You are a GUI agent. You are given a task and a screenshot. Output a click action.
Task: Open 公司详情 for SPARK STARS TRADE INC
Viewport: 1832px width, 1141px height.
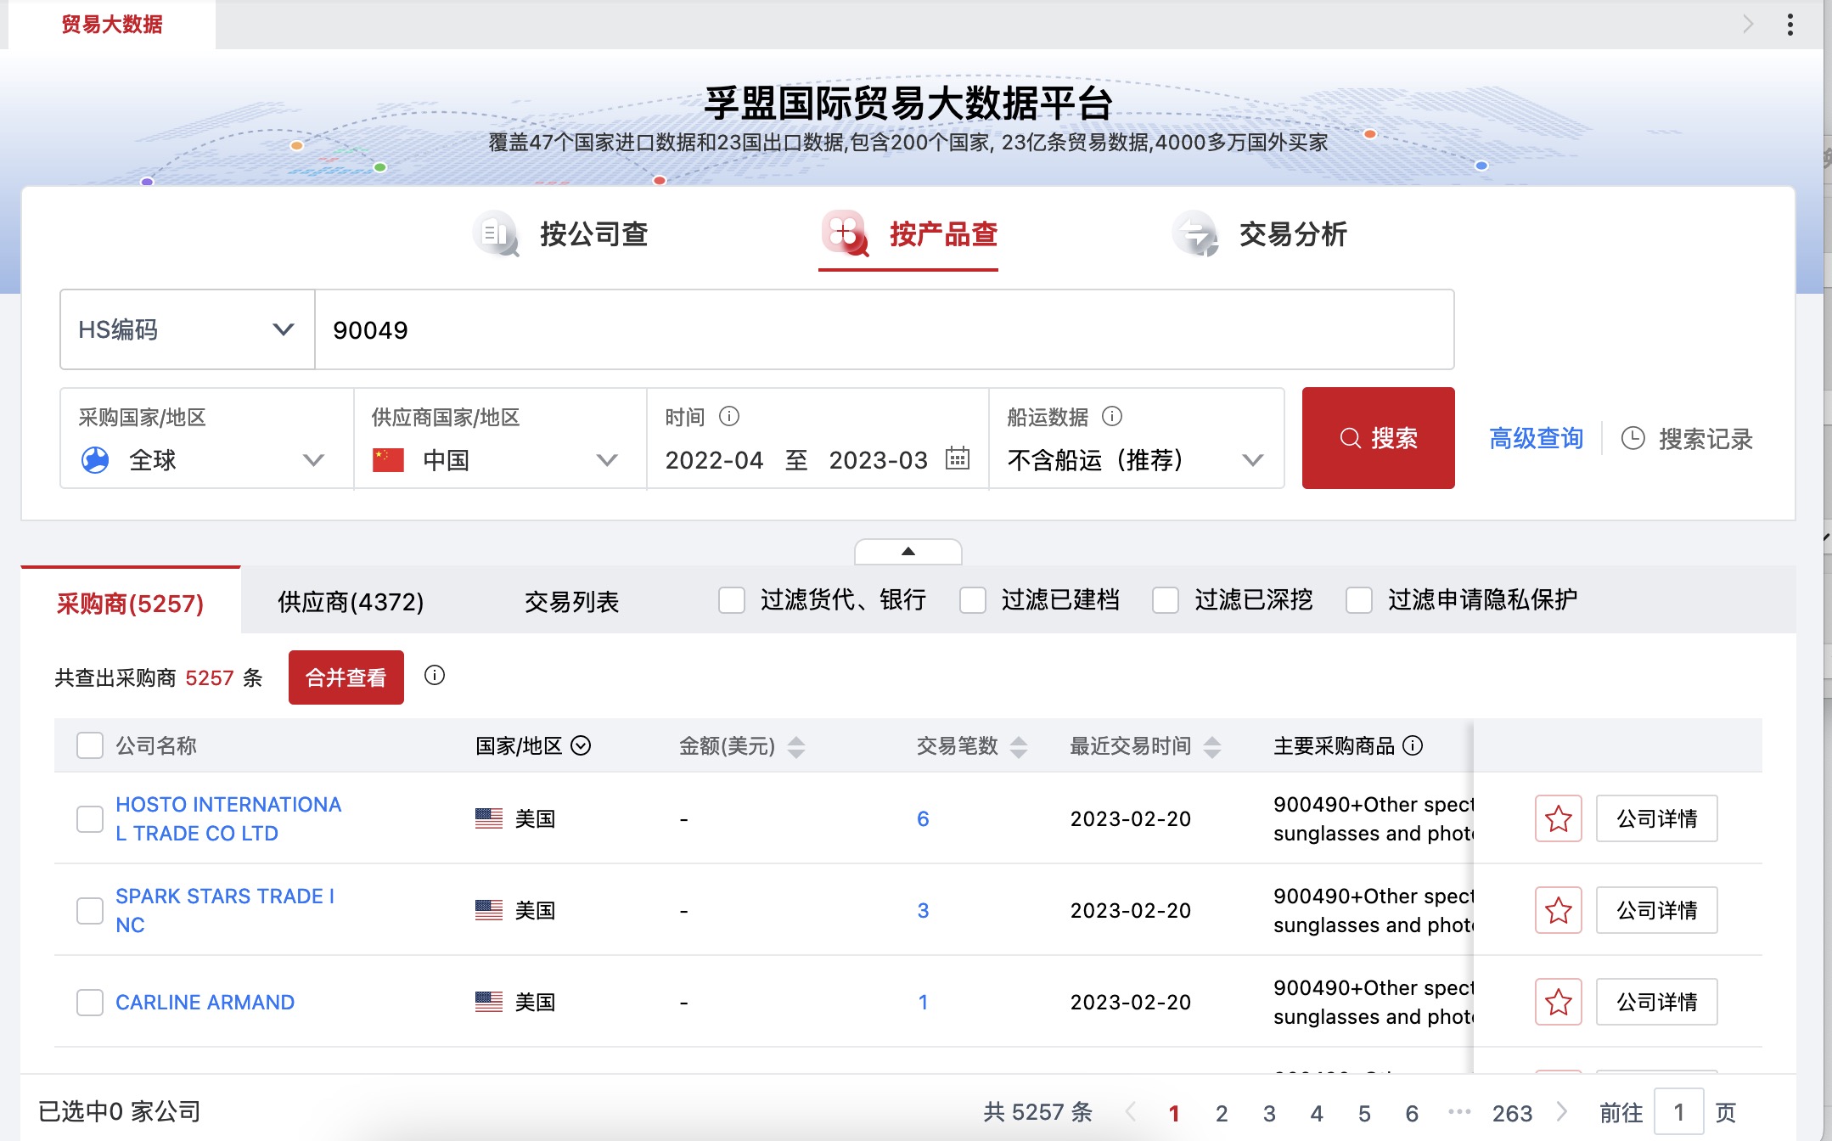pyautogui.click(x=1656, y=910)
